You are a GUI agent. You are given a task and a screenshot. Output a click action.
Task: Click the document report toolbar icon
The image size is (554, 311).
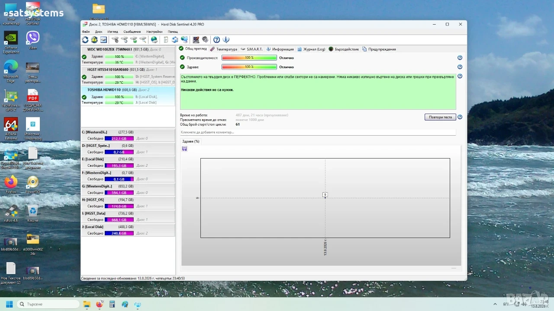click(x=166, y=40)
